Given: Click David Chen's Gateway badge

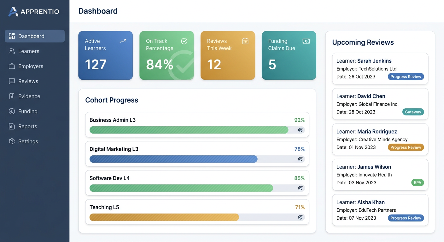Looking at the screenshot, I should (413, 112).
